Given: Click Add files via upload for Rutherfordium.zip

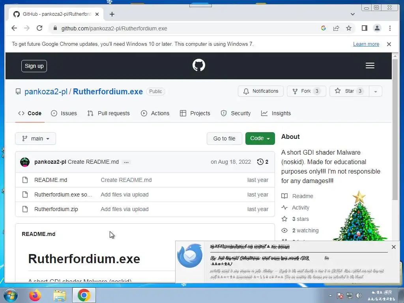Looking at the screenshot, I should click(x=124, y=209).
